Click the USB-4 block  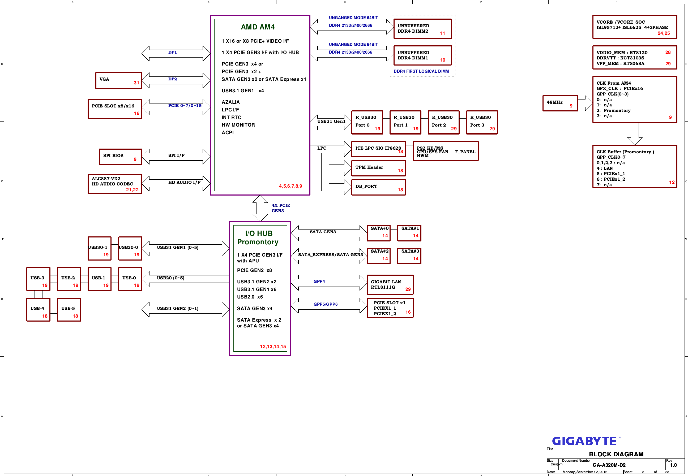38,310
